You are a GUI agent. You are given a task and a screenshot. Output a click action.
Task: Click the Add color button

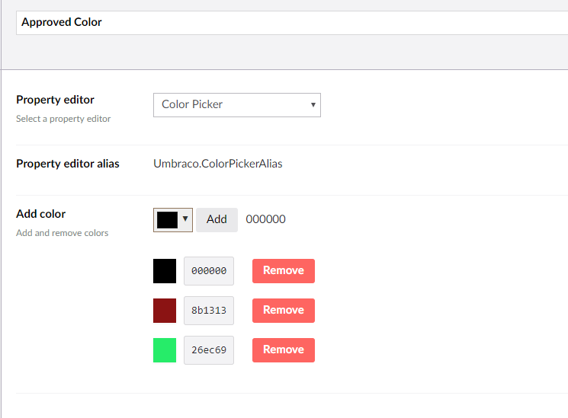217,220
